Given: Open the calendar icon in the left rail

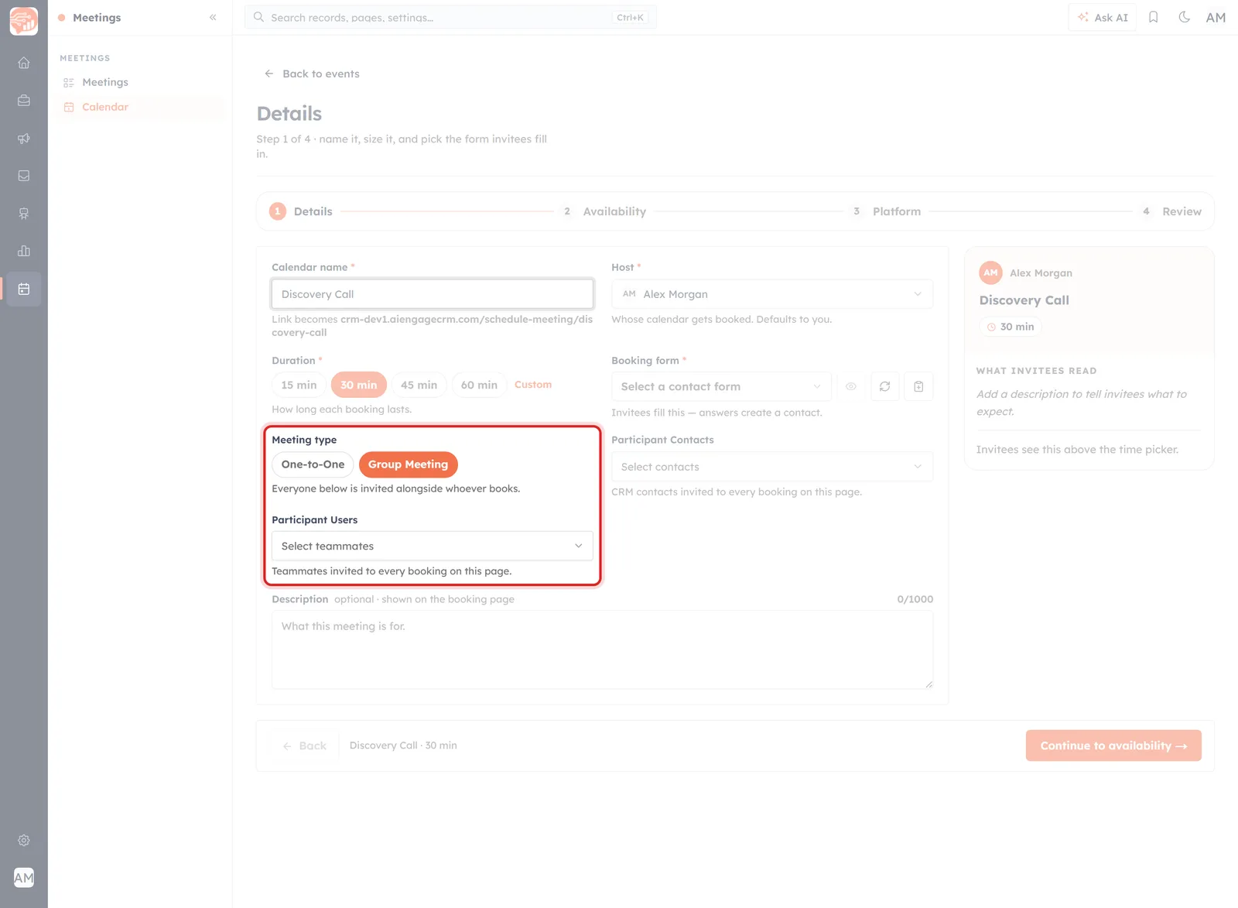Looking at the screenshot, I should 24,289.
